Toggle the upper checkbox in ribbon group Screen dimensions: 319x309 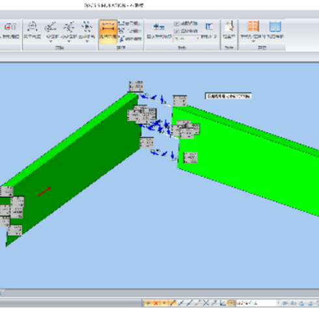tap(176, 23)
